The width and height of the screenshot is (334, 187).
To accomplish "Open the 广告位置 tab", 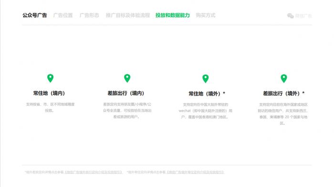I will pyautogui.click(x=63, y=15).
